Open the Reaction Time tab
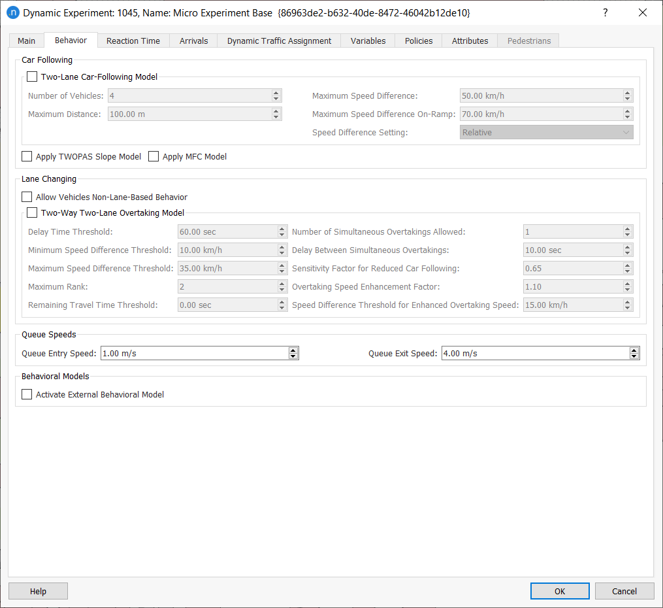The width and height of the screenshot is (663, 608). coord(133,41)
